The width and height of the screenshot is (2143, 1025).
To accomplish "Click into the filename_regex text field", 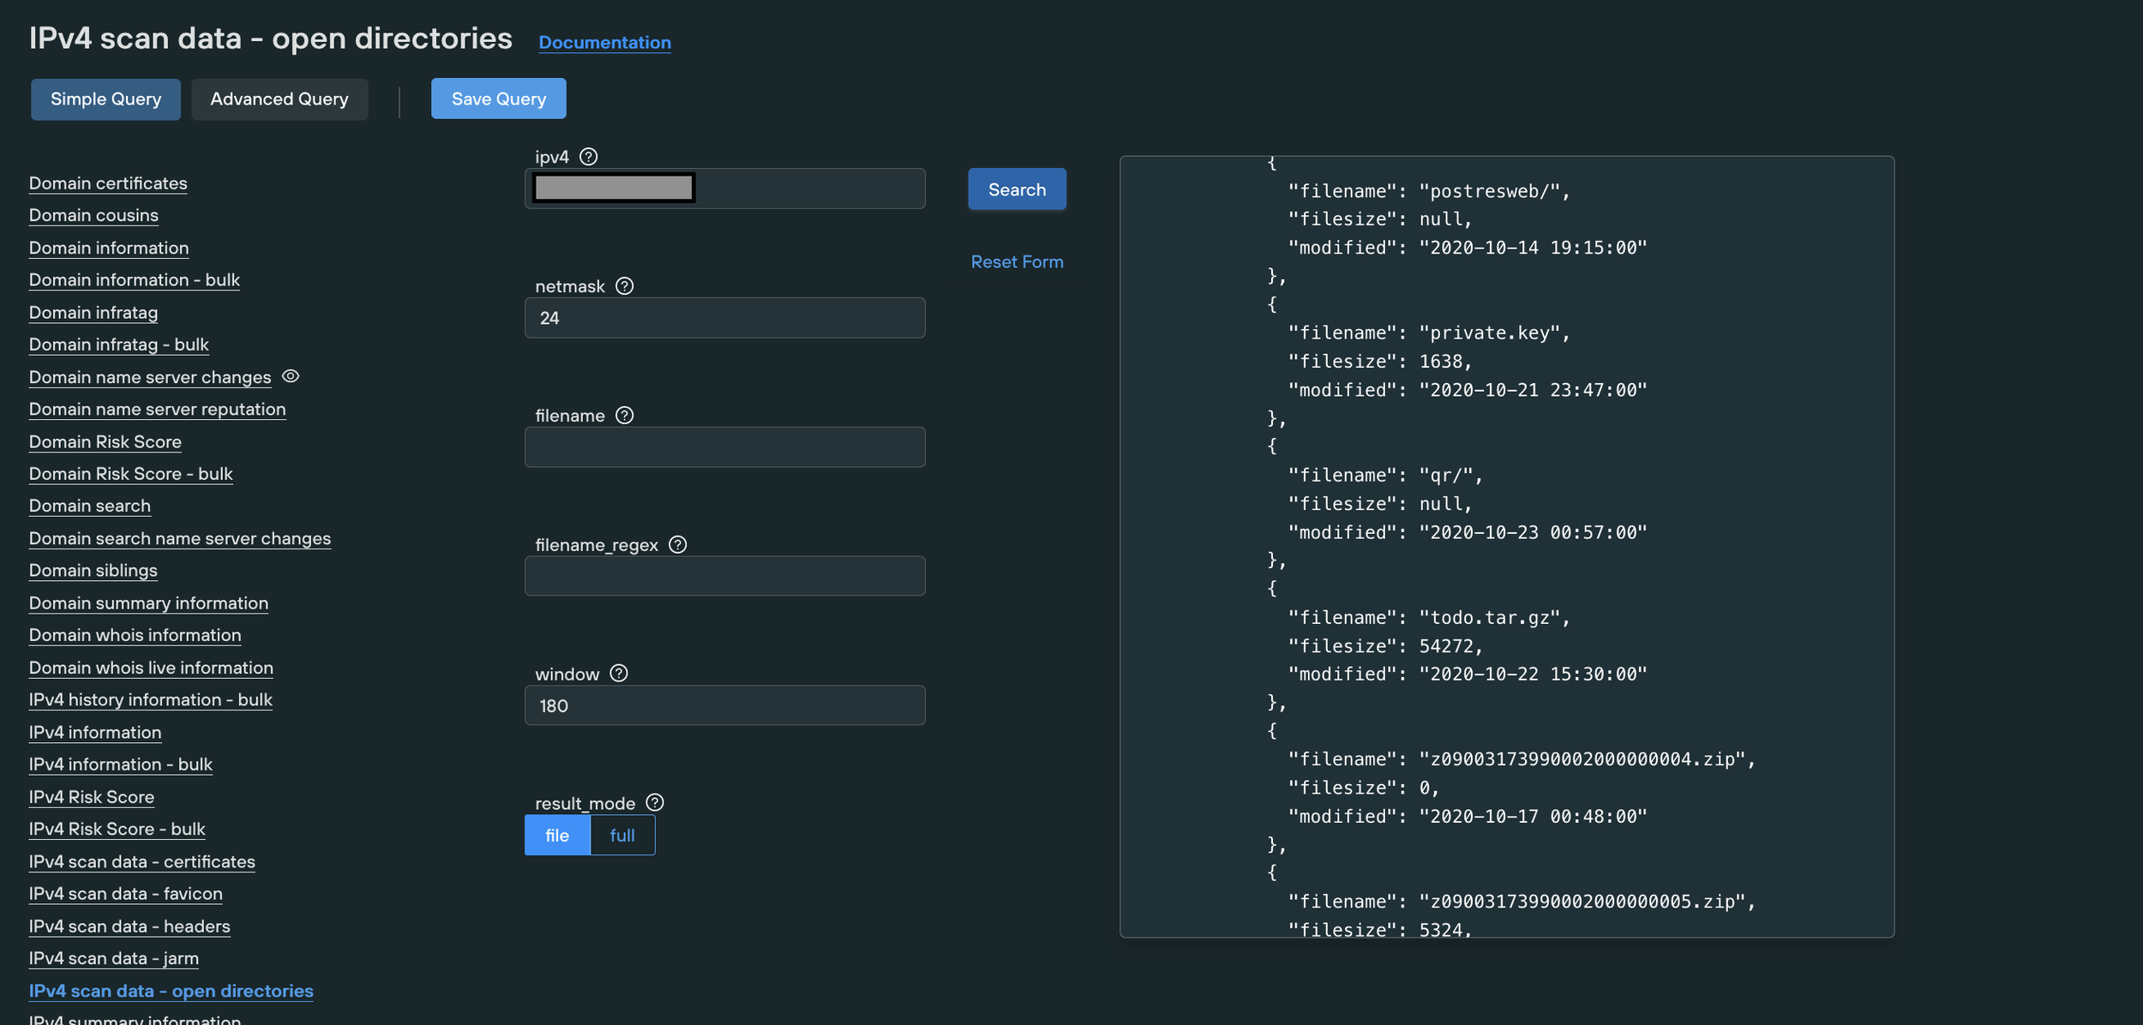I will [724, 577].
